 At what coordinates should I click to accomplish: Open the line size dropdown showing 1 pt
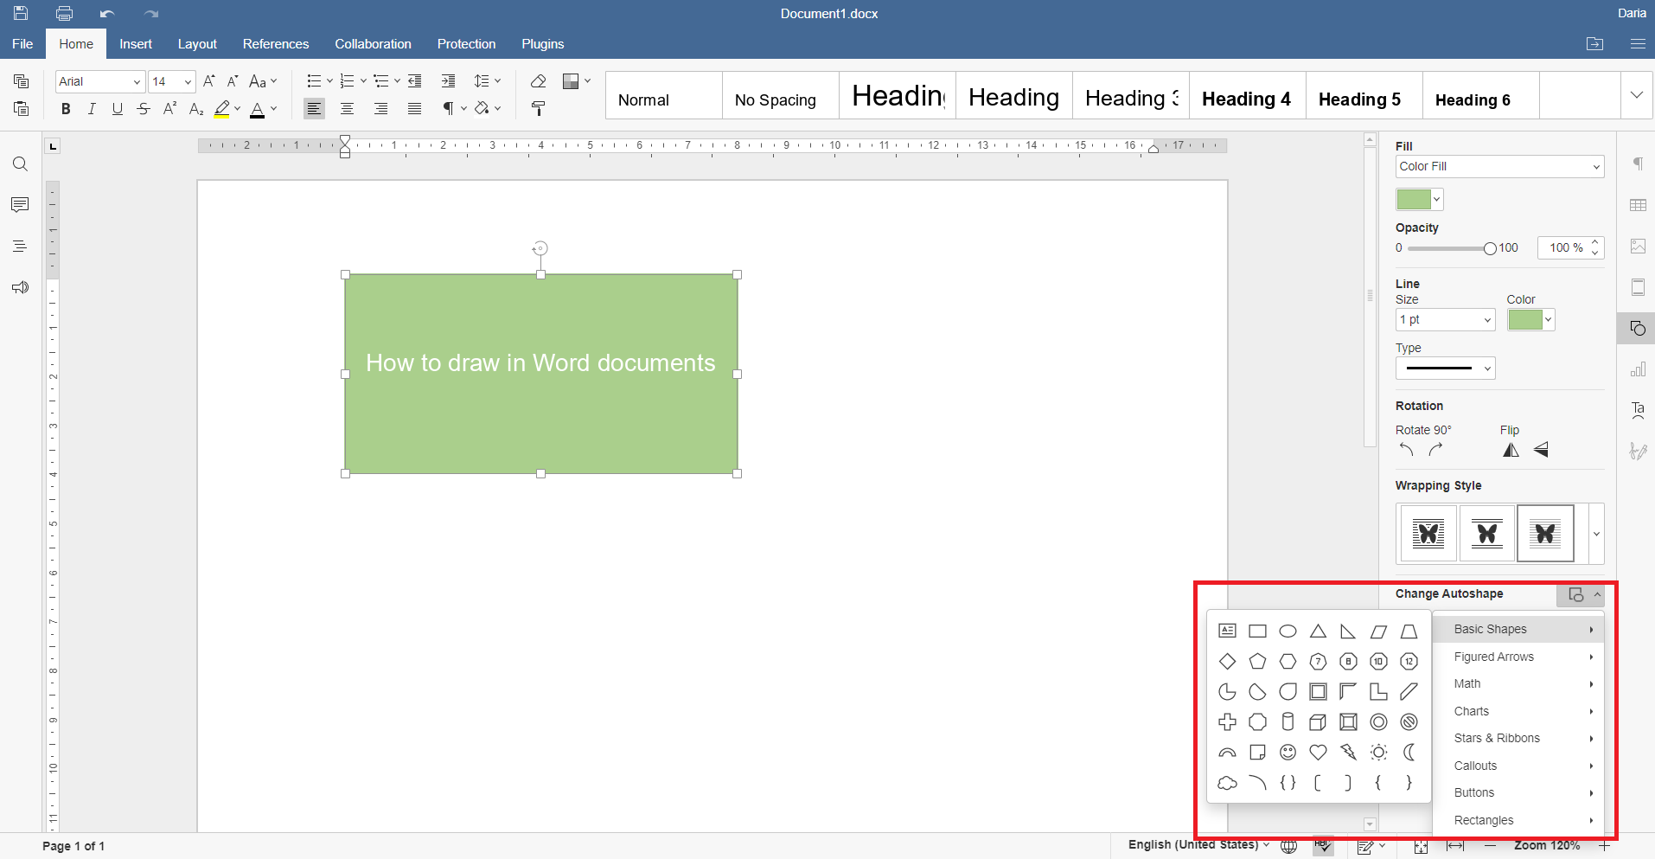click(x=1444, y=319)
